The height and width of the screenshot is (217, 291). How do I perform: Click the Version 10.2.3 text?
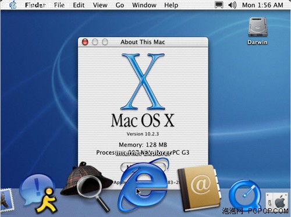click(143, 134)
